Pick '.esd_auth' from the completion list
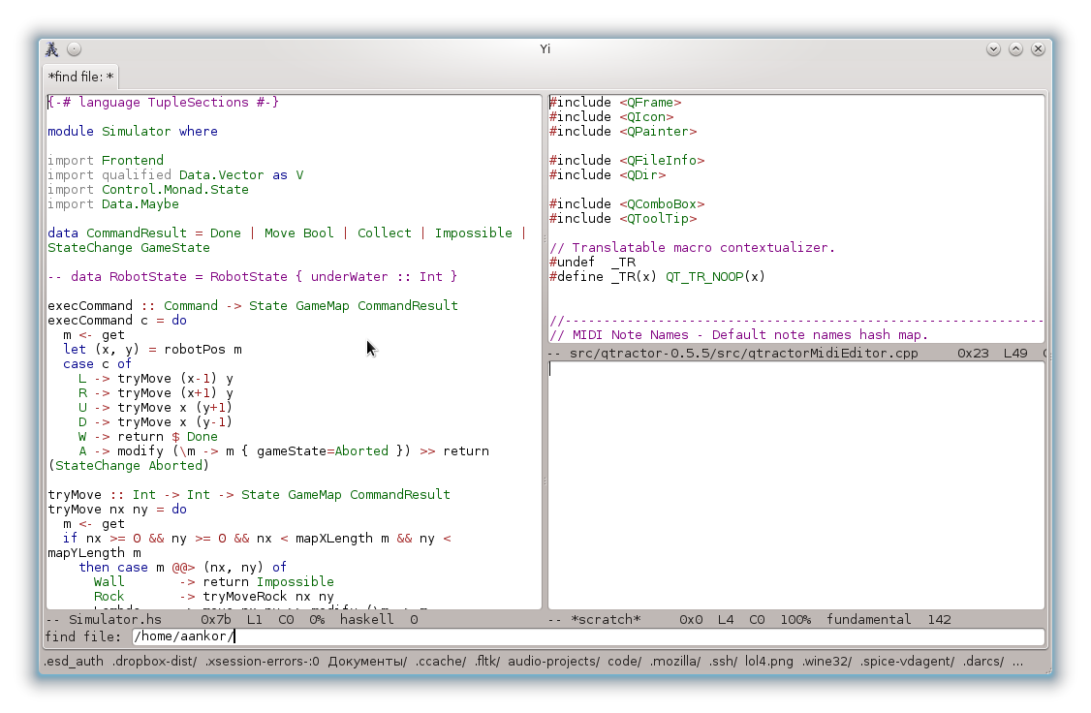The image size is (1091, 713). point(74,662)
